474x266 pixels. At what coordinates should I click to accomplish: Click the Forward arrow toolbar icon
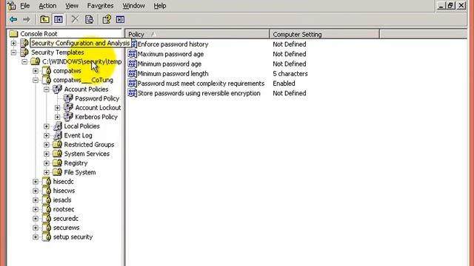27,20
